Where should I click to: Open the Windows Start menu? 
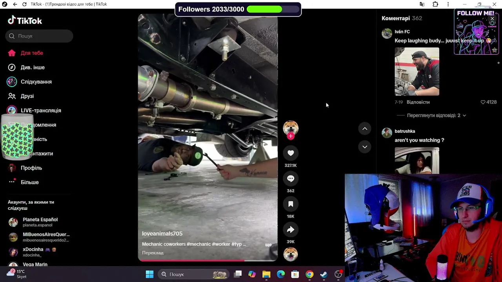[x=149, y=274]
